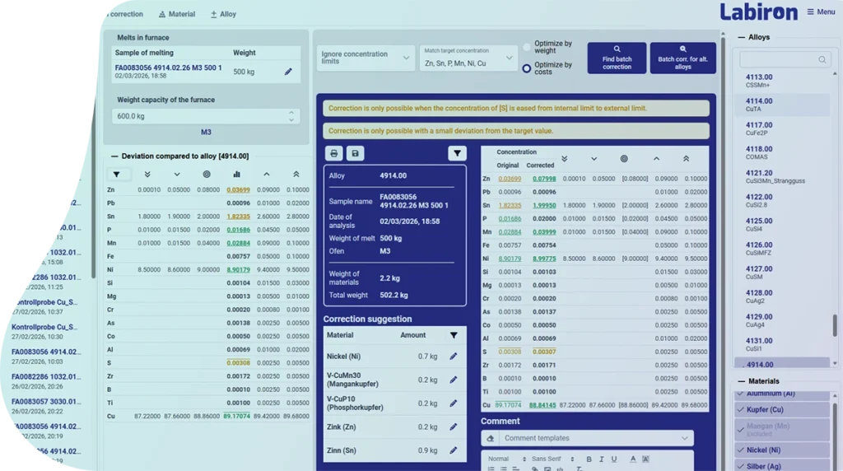Click the Alloys search field

tap(778, 59)
